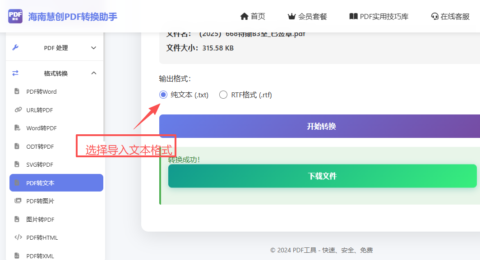Select the 纯文本 (.txt) radio button
This screenshot has height=260, width=480.
[x=163, y=95]
